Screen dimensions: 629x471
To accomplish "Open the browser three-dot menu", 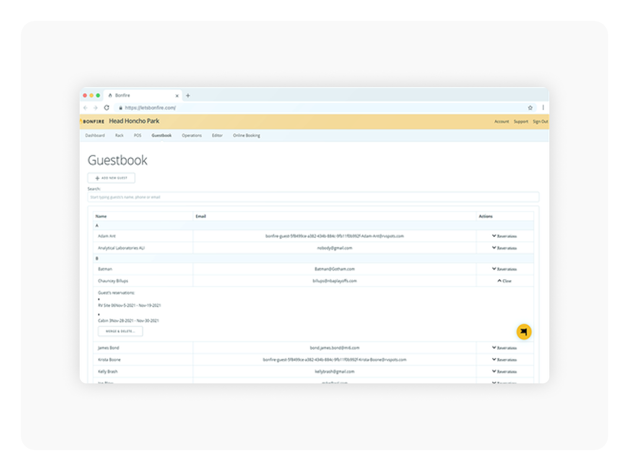I will click(543, 108).
